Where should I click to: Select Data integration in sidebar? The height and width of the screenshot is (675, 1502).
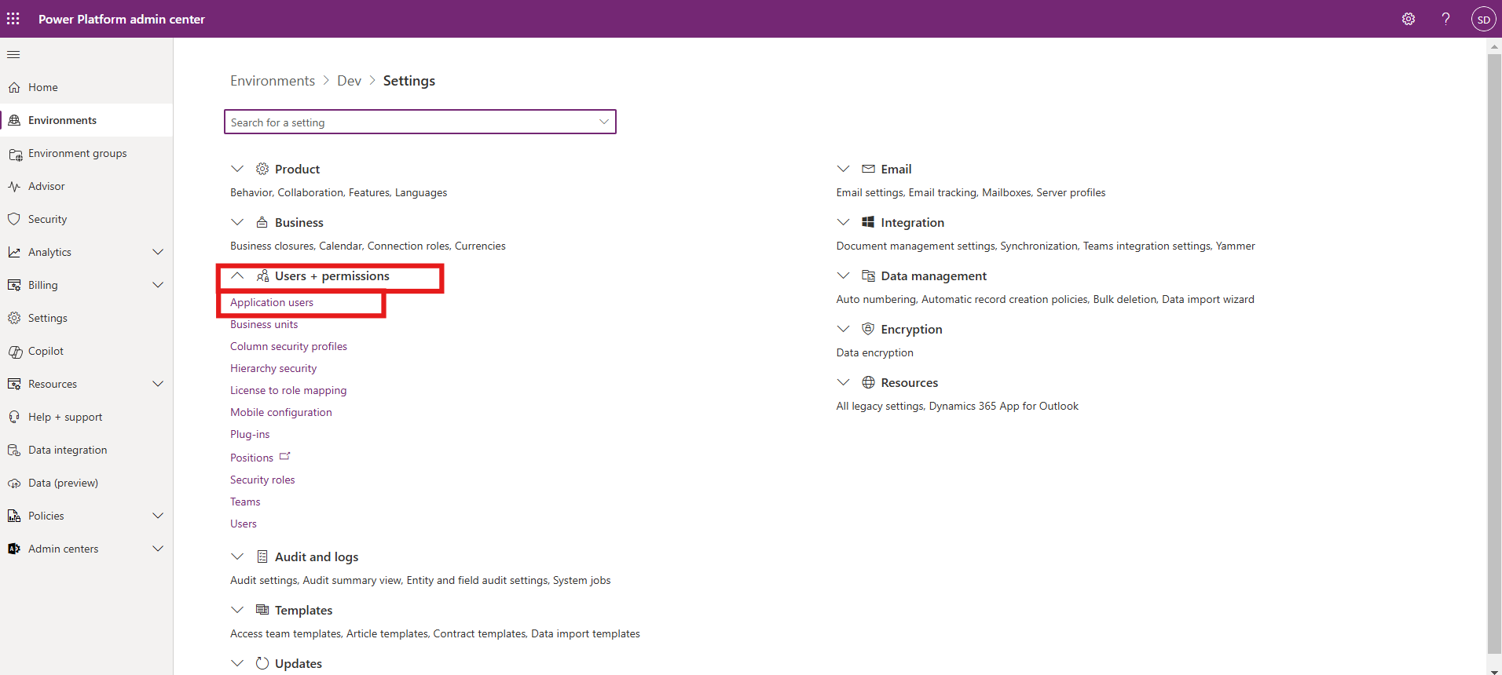(68, 451)
